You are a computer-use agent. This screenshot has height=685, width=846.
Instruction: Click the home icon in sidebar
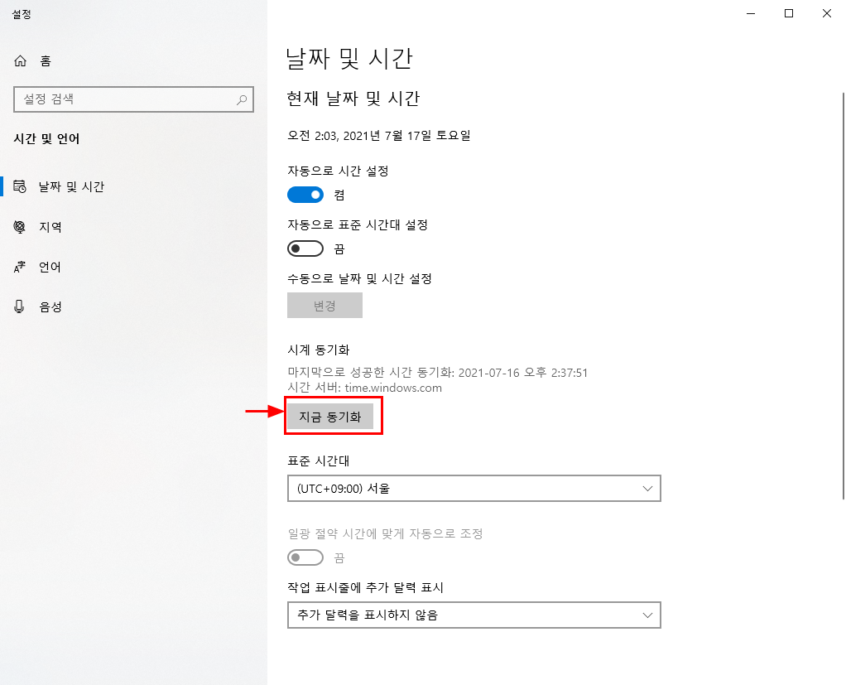pos(20,61)
